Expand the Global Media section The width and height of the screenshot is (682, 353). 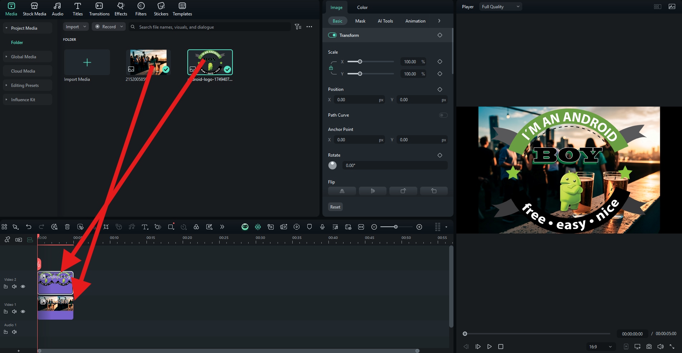6,57
